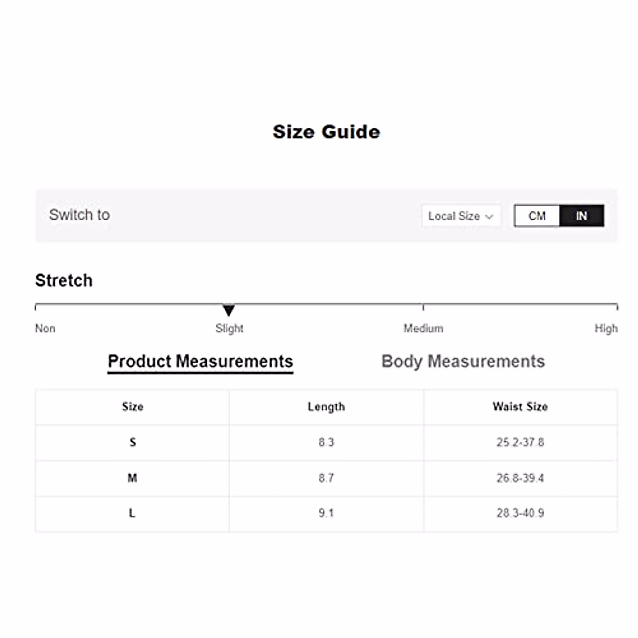Select the size S row label
The height and width of the screenshot is (638, 638).
132,442
